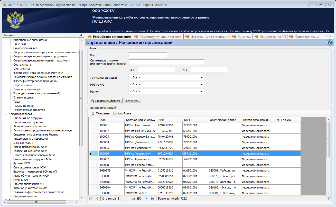Viewport: 336px width, 207px height.
Task: Select Лицензии in the tasks tree
Action: [20, 44]
